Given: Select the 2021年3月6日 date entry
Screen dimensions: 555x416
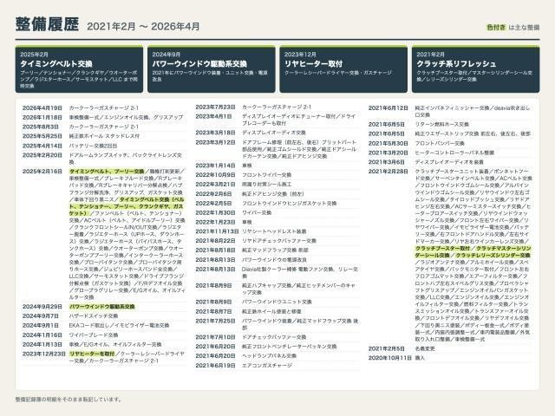Looking at the screenshot, I should 387,162.
